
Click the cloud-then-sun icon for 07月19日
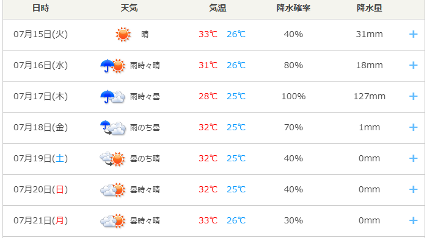pyautogui.click(x=112, y=159)
